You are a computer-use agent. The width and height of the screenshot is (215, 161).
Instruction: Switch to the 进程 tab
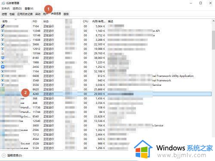[4, 14]
